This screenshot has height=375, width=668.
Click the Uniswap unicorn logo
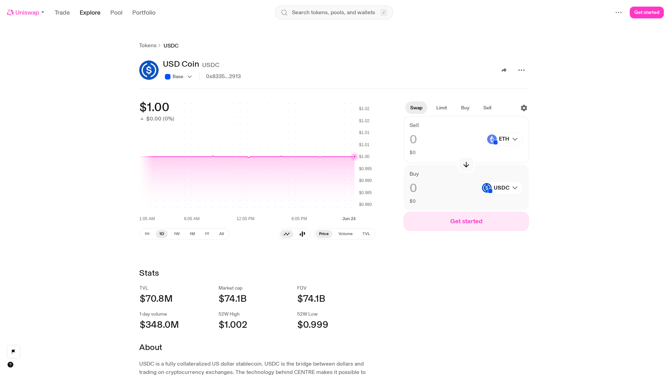point(10,12)
